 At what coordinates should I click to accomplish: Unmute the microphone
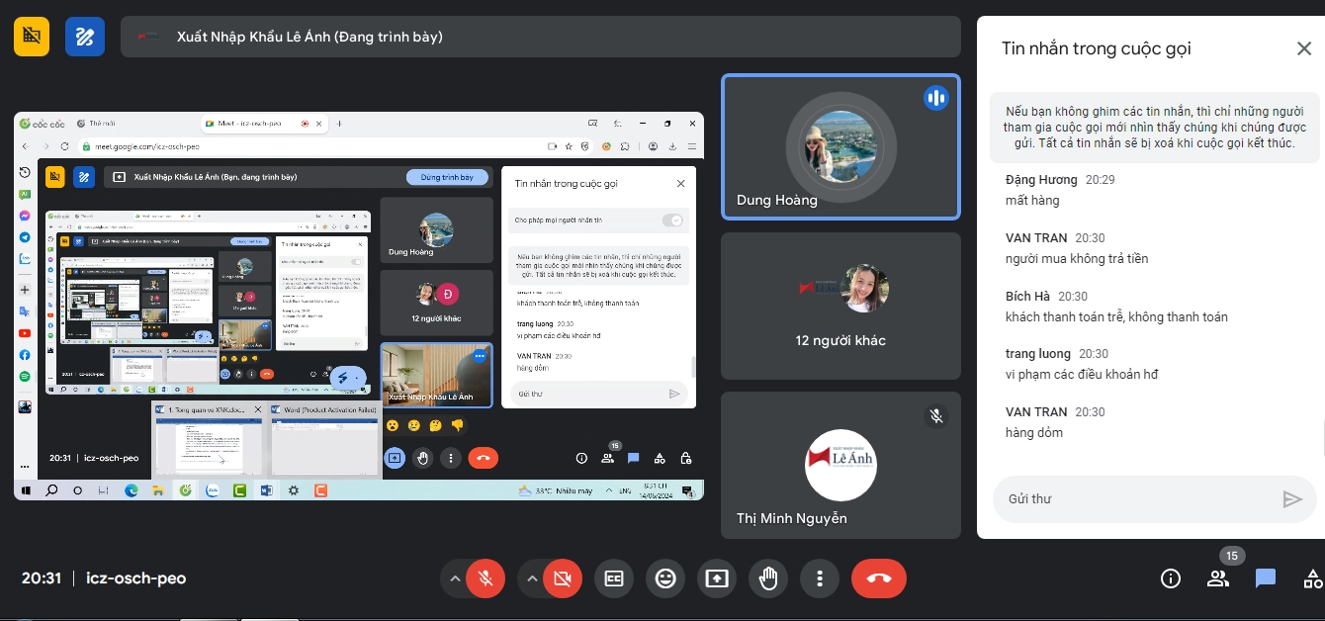coord(486,578)
